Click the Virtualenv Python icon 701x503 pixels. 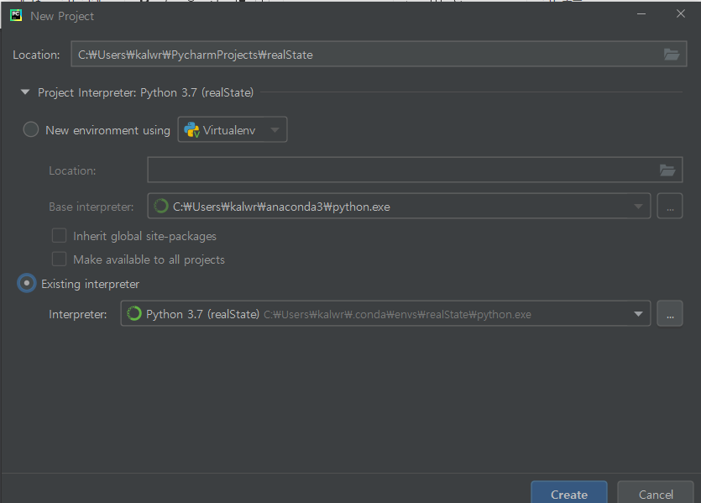coord(191,130)
